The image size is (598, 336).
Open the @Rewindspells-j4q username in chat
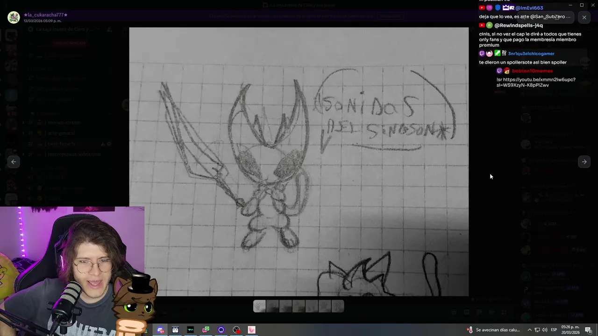[519, 25]
